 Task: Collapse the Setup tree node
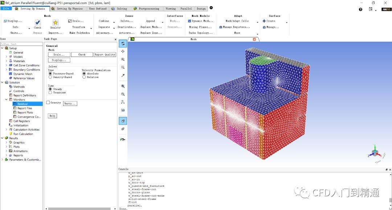pos(2,48)
